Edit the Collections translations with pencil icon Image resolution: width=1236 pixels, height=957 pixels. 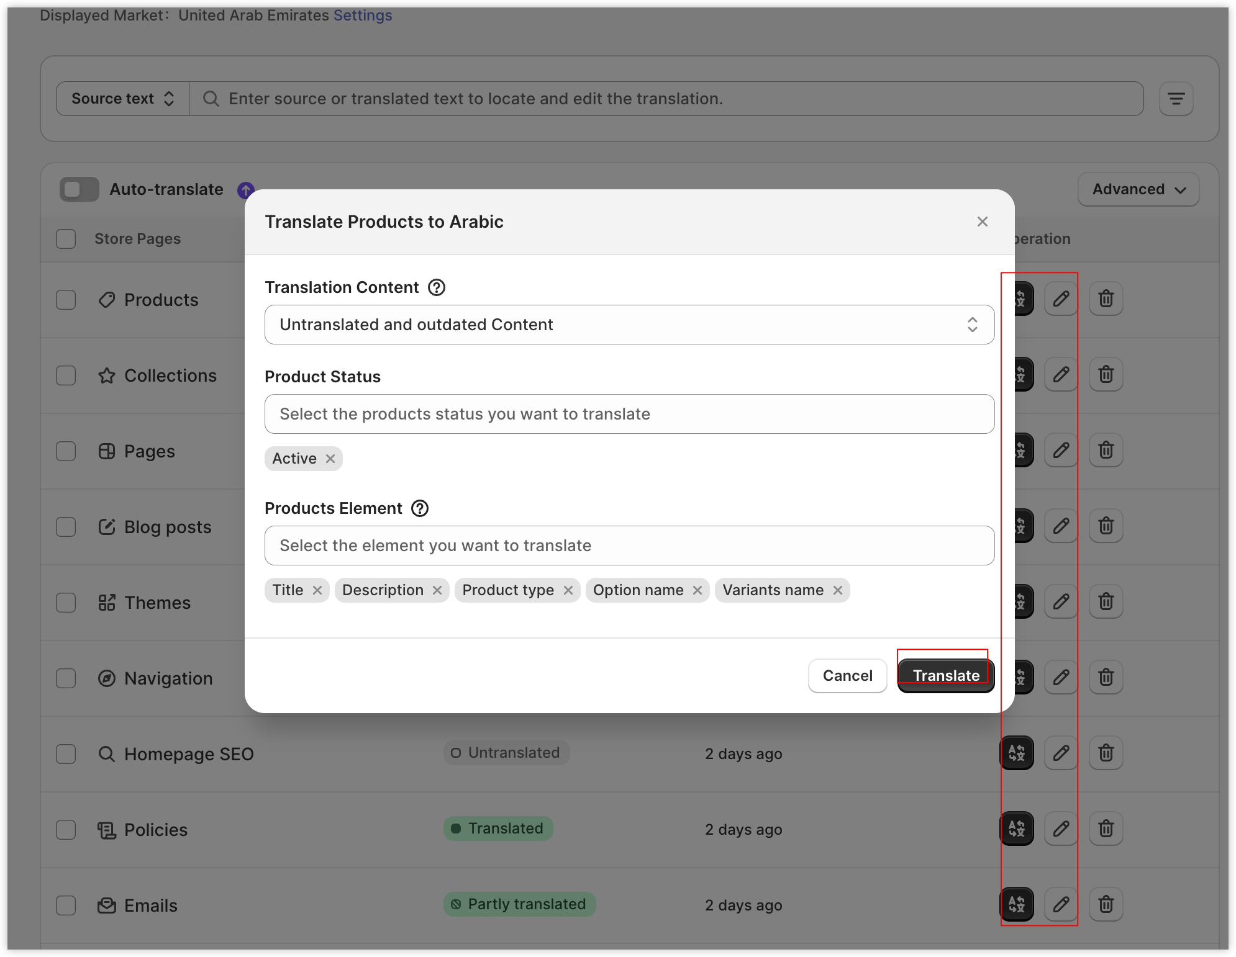[1061, 374]
